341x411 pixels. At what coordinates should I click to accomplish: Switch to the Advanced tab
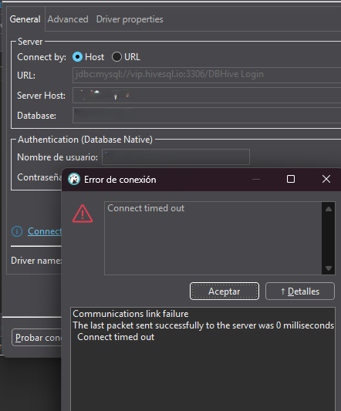[x=68, y=19]
